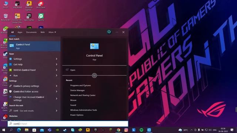Switch to the Apps search tab
237x133 pixels.
tap(20, 32)
